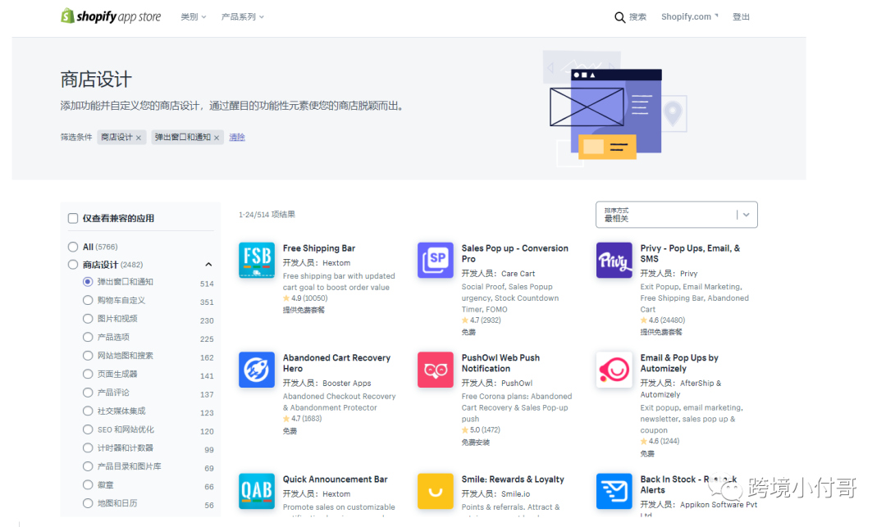Open the Sales Pop up - Conversion Pro title
886x527 pixels.
(x=514, y=253)
